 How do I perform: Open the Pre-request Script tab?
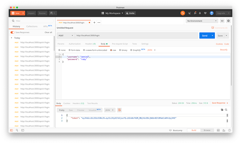tap(120, 44)
